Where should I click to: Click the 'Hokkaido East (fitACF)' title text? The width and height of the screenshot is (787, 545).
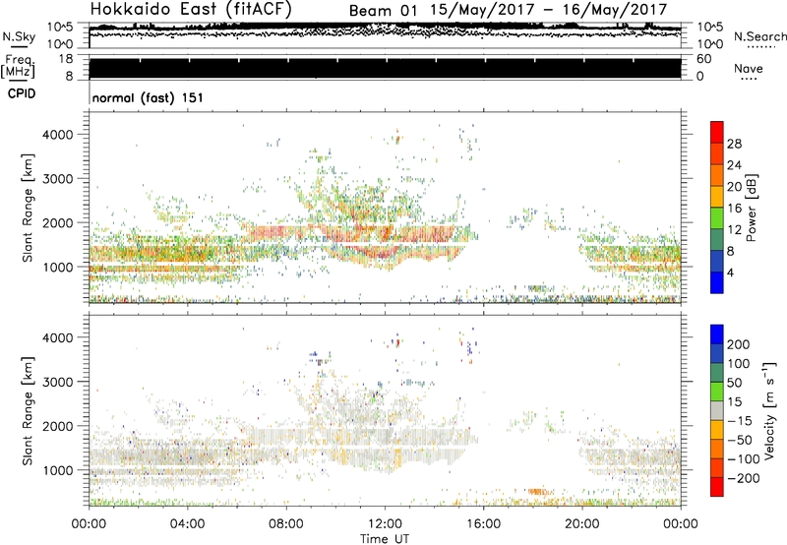191,10
